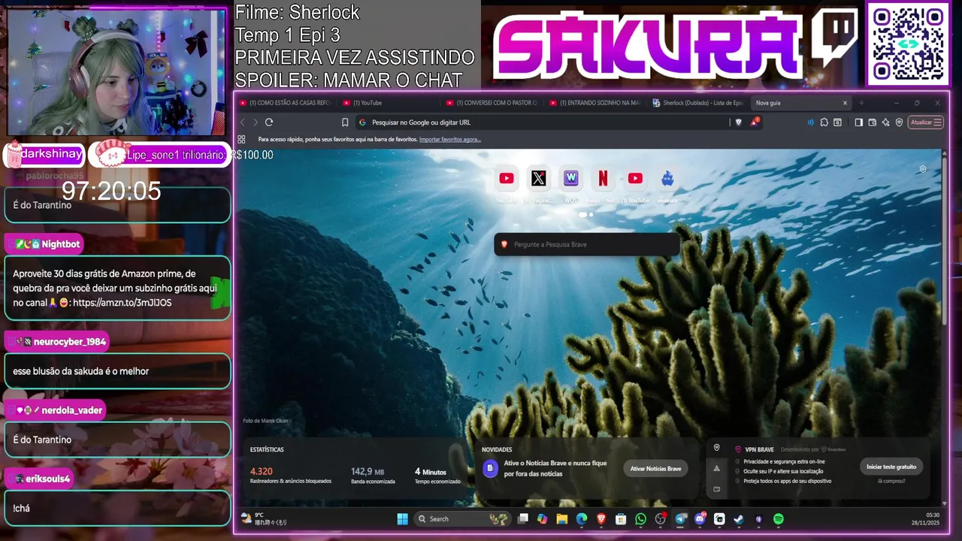Open Brave browser taskbar icon
The image size is (962, 541).
[601, 518]
